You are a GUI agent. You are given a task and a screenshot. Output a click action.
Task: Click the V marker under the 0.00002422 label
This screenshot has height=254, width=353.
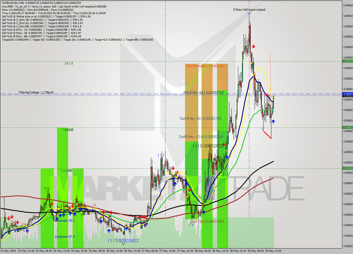tap(123, 244)
